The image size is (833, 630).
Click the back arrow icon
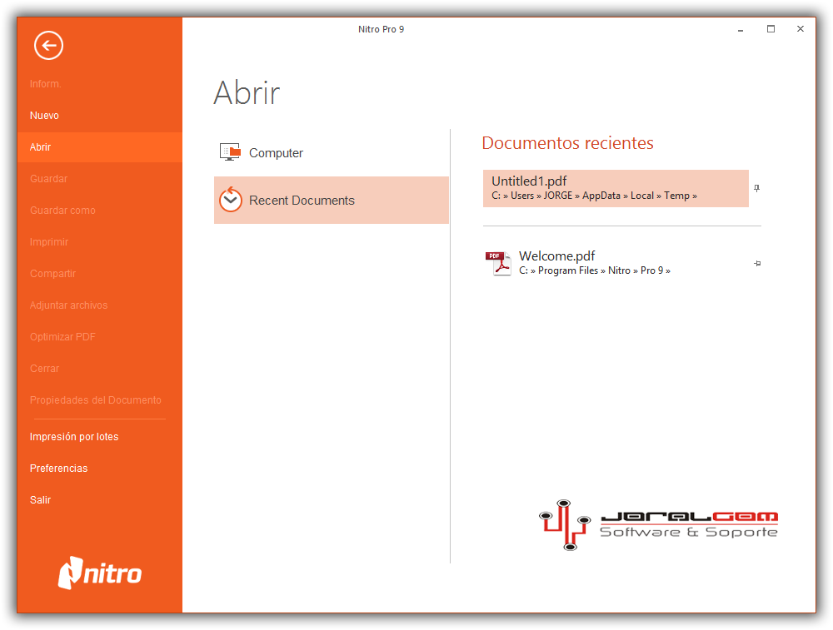[47, 46]
